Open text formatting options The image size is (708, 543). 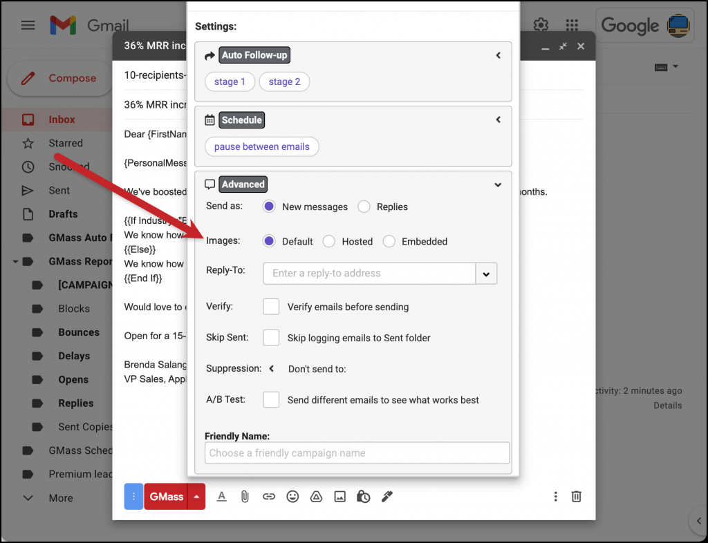tap(222, 496)
